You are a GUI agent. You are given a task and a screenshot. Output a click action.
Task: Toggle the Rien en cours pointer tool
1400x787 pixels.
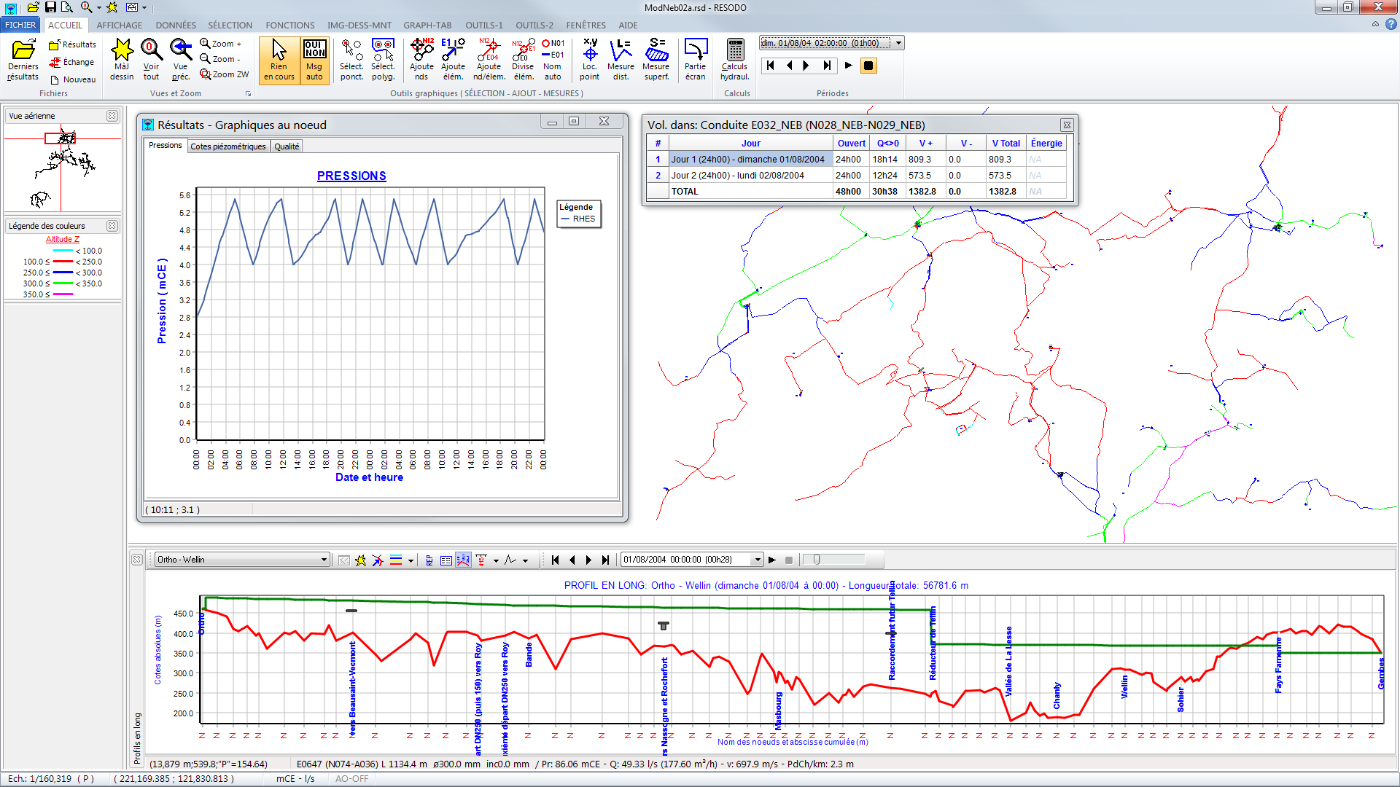[279, 60]
